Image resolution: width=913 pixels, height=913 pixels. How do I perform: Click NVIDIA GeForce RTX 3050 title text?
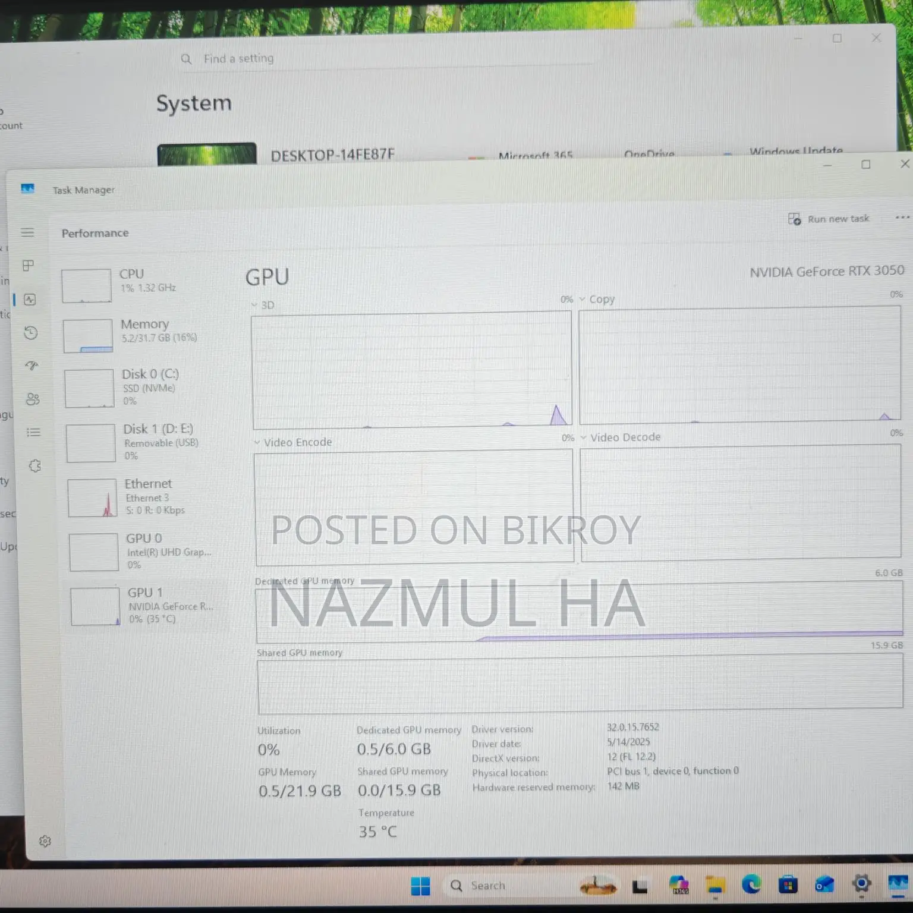pyautogui.click(x=827, y=272)
